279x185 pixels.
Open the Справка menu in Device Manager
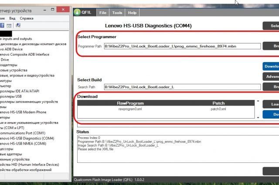coord(27,18)
